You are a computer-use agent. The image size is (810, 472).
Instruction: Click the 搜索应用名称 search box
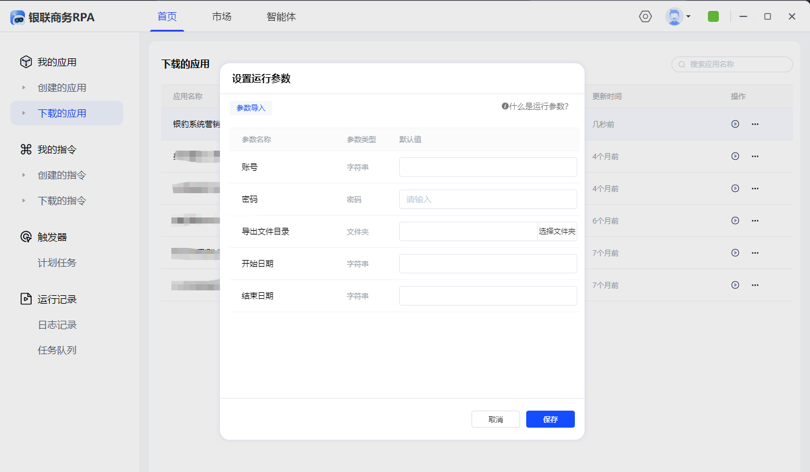(x=736, y=64)
